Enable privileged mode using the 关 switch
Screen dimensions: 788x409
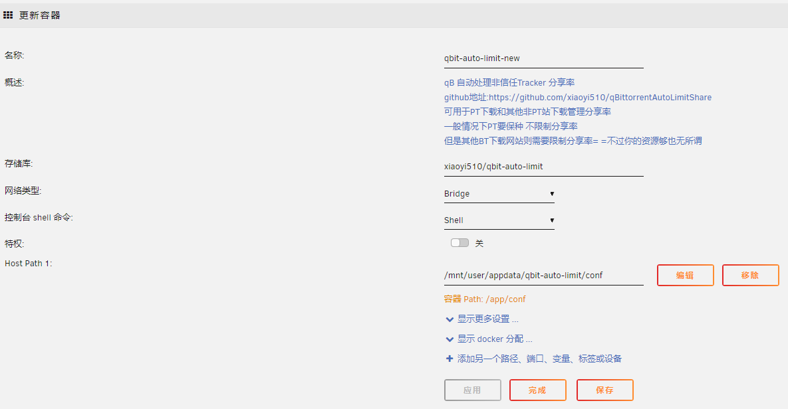(459, 242)
